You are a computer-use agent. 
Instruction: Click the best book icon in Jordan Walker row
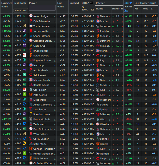pos(24,31)
